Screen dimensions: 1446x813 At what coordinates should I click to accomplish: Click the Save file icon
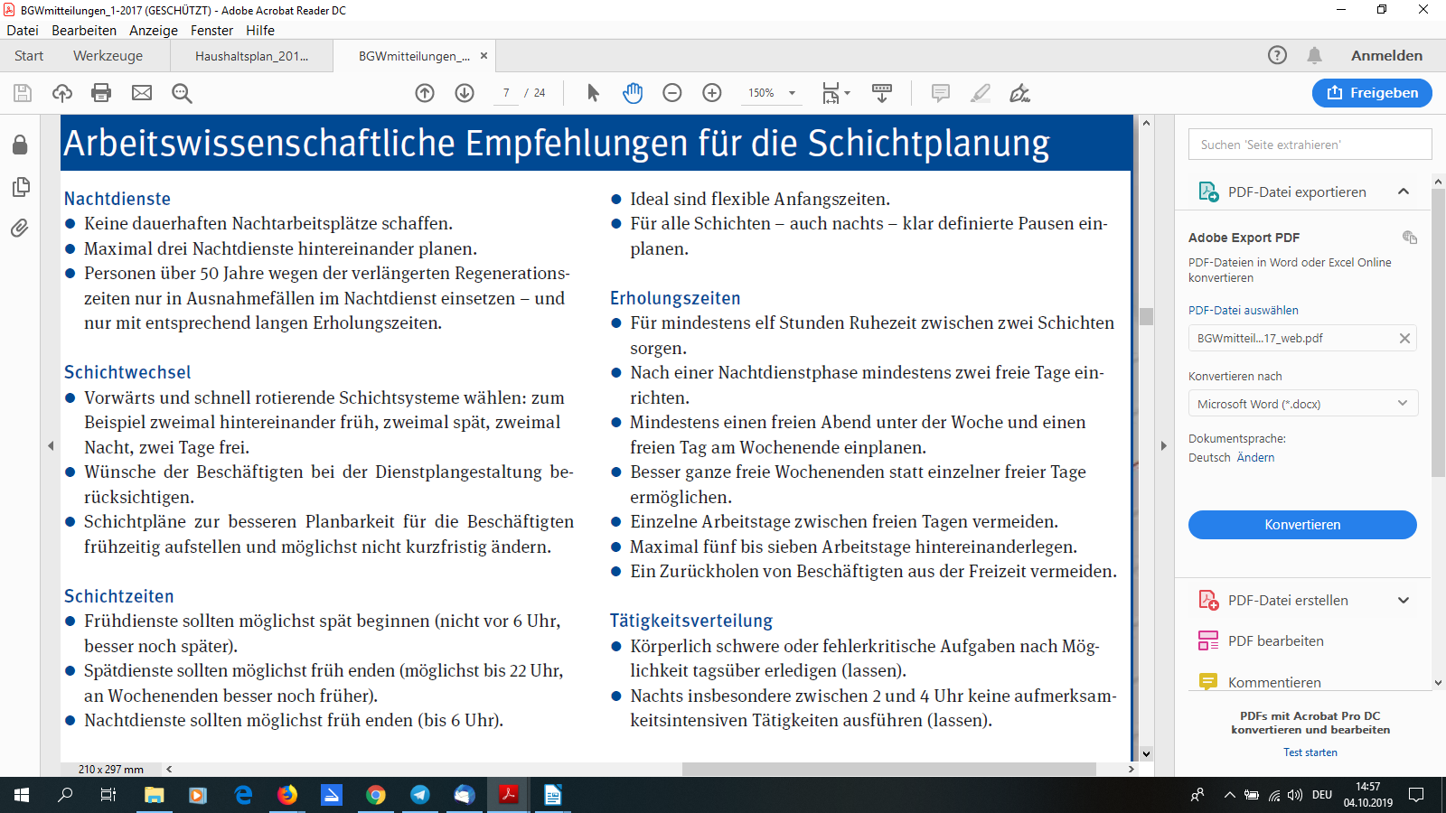click(x=23, y=93)
